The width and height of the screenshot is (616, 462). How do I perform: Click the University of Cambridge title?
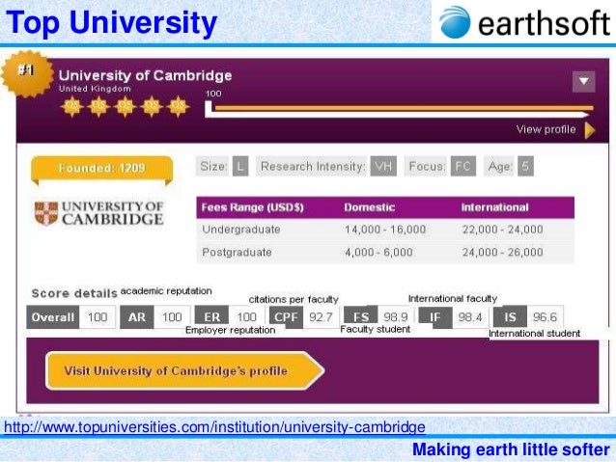pos(146,75)
